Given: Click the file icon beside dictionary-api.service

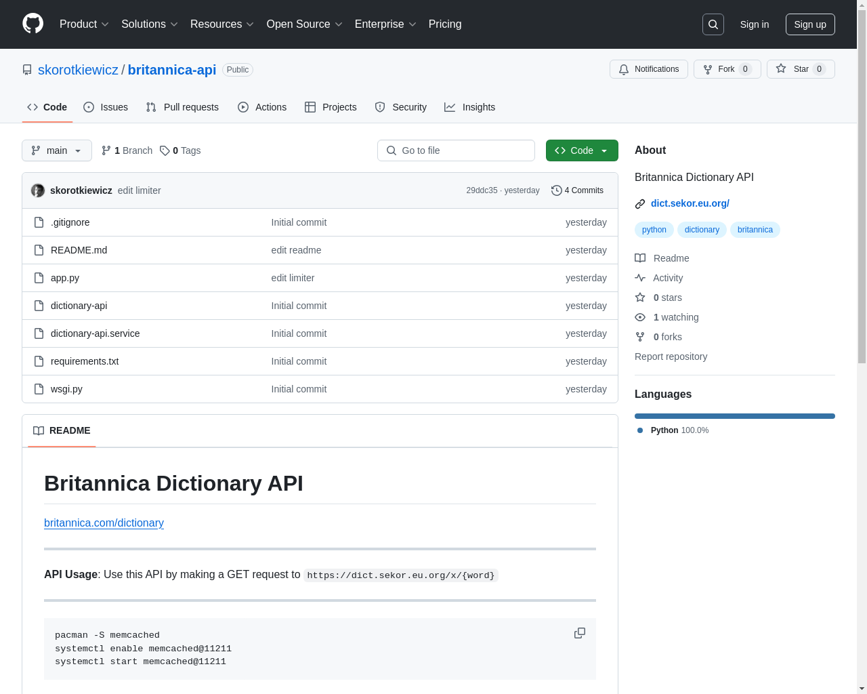Looking at the screenshot, I should (39, 333).
